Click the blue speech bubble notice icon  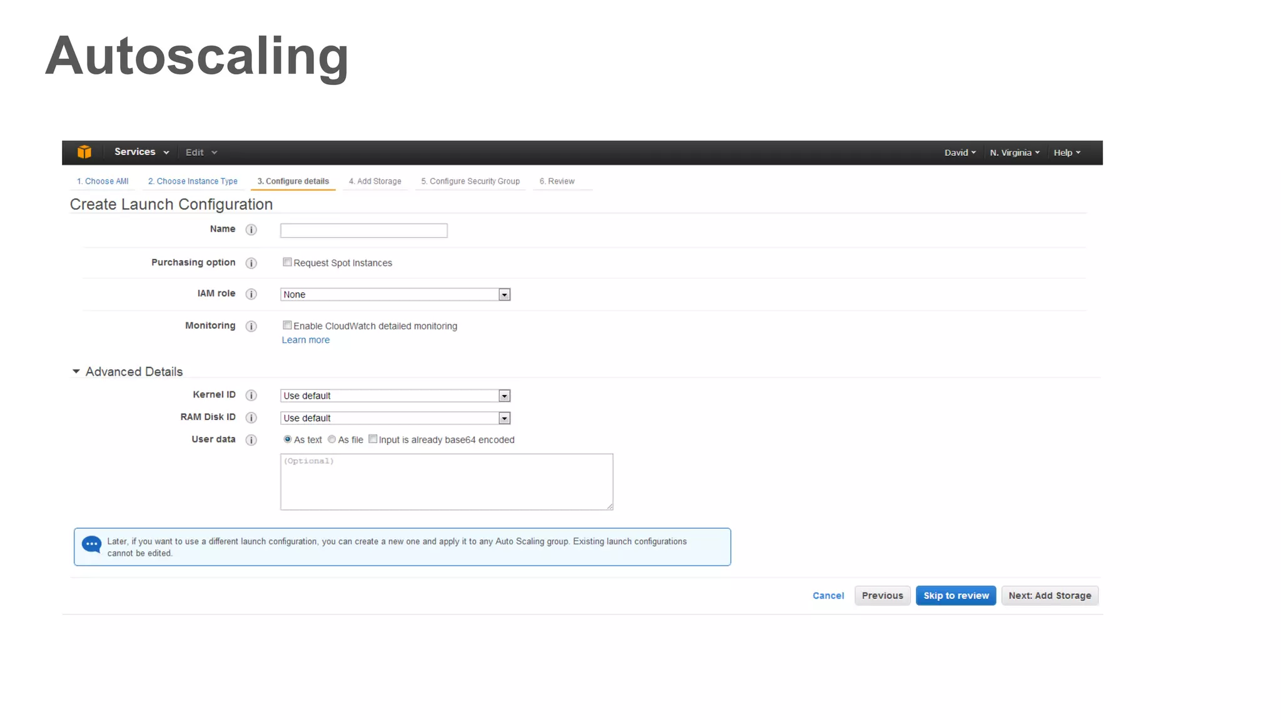[x=92, y=544]
